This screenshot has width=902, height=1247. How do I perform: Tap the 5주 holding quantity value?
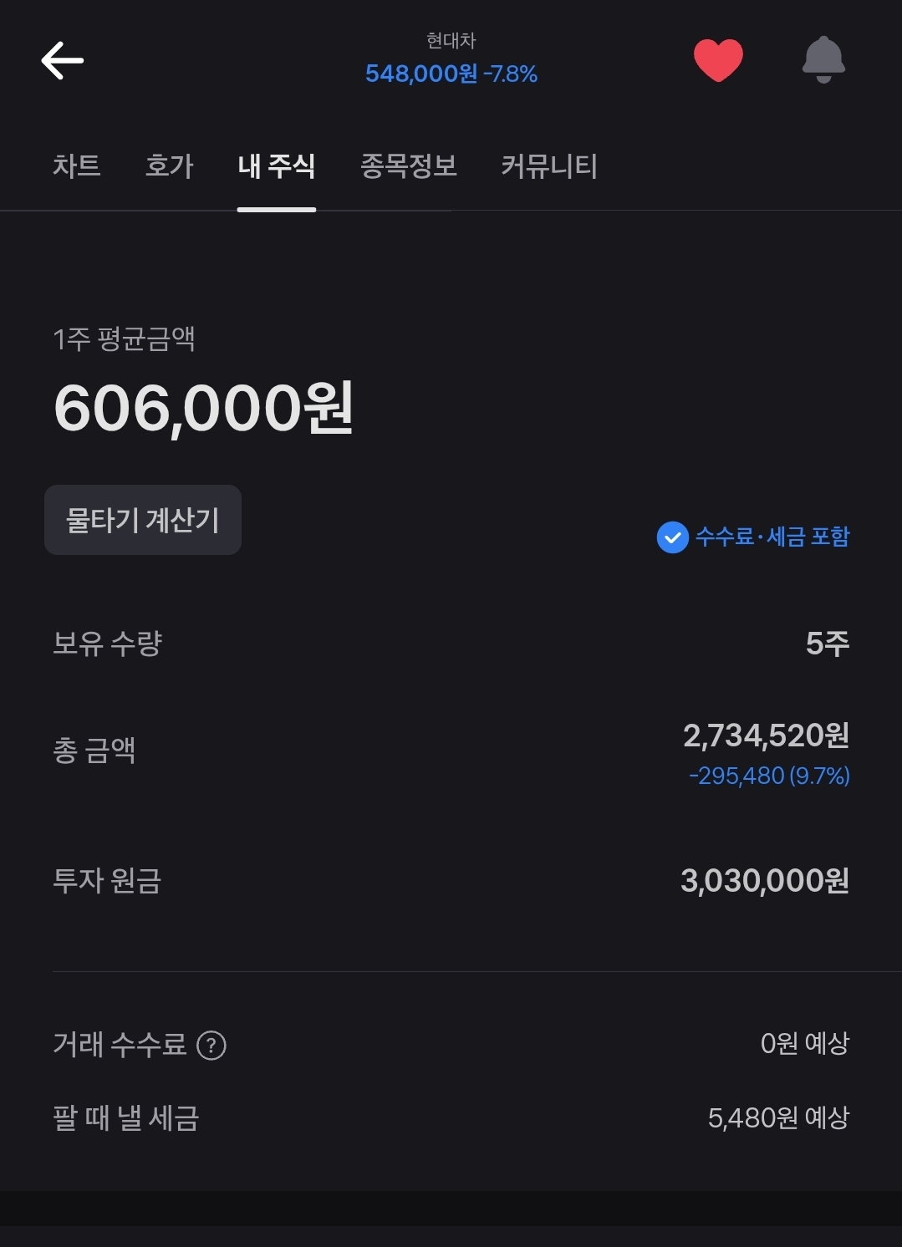(x=828, y=643)
